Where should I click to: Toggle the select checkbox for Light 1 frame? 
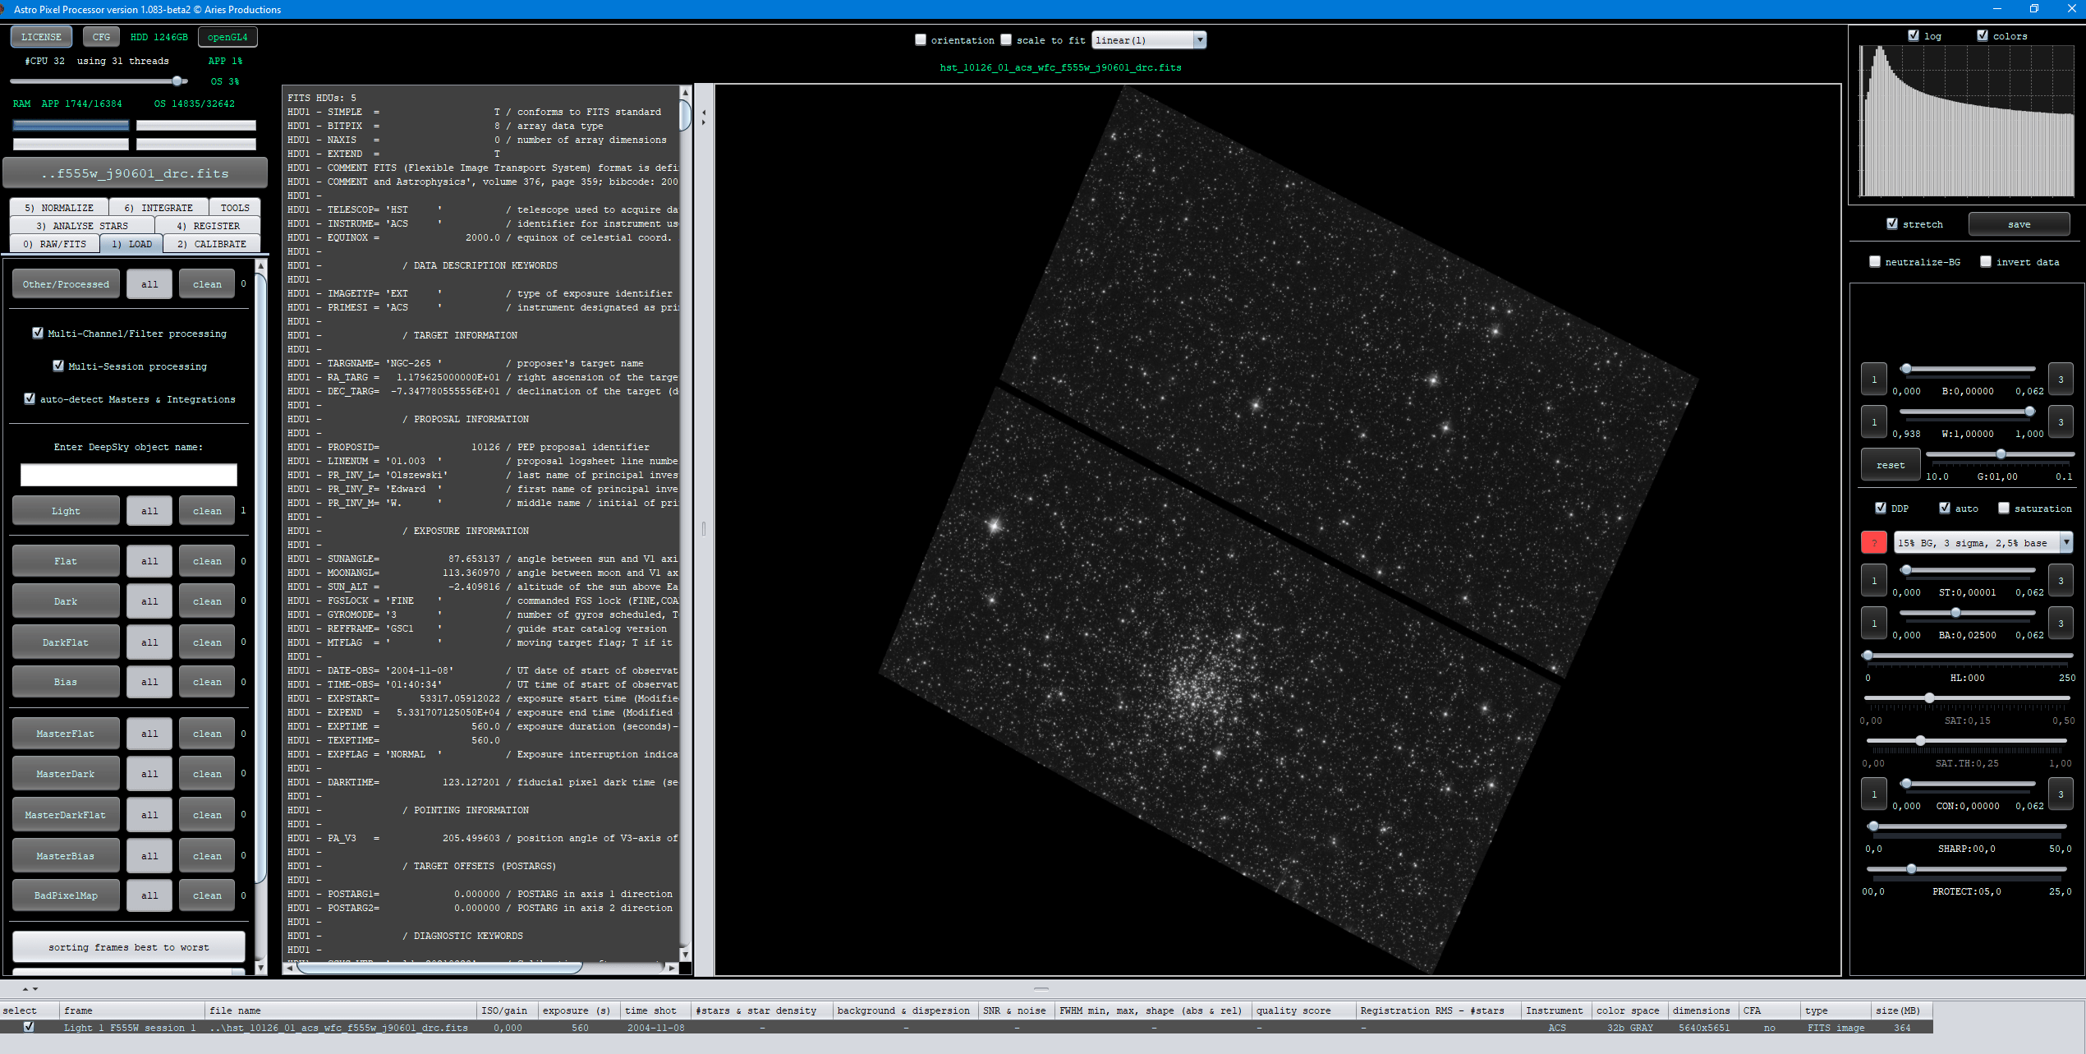(29, 1026)
